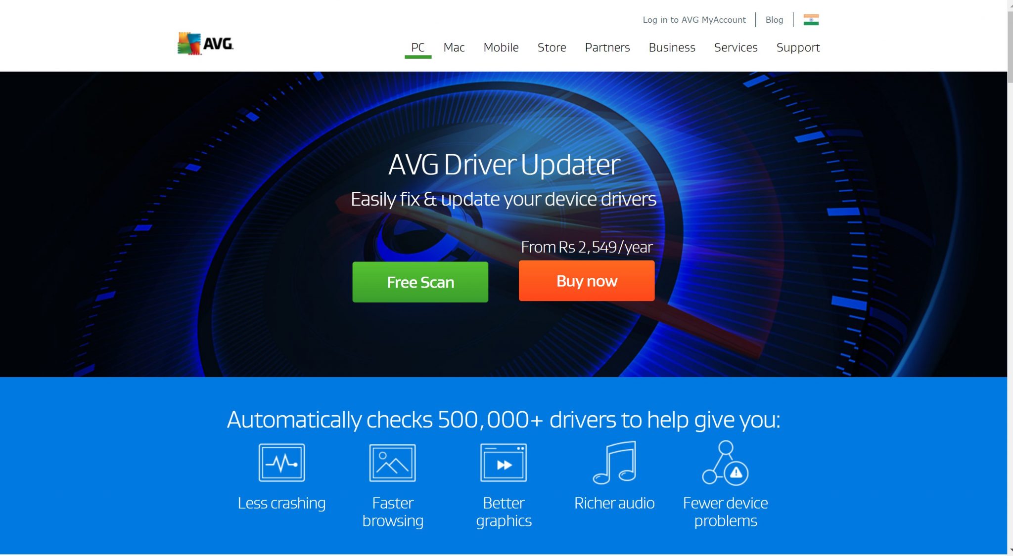Open the Store navigation menu
Image resolution: width=1013 pixels, height=556 pixels.
(552, 46)
